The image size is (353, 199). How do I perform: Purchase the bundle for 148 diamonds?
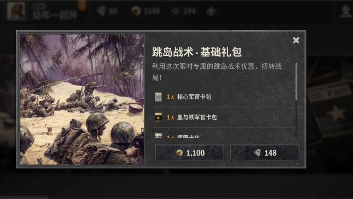(265, 153)
